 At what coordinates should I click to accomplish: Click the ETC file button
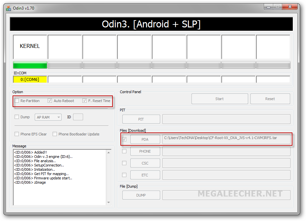coord(145,175)
